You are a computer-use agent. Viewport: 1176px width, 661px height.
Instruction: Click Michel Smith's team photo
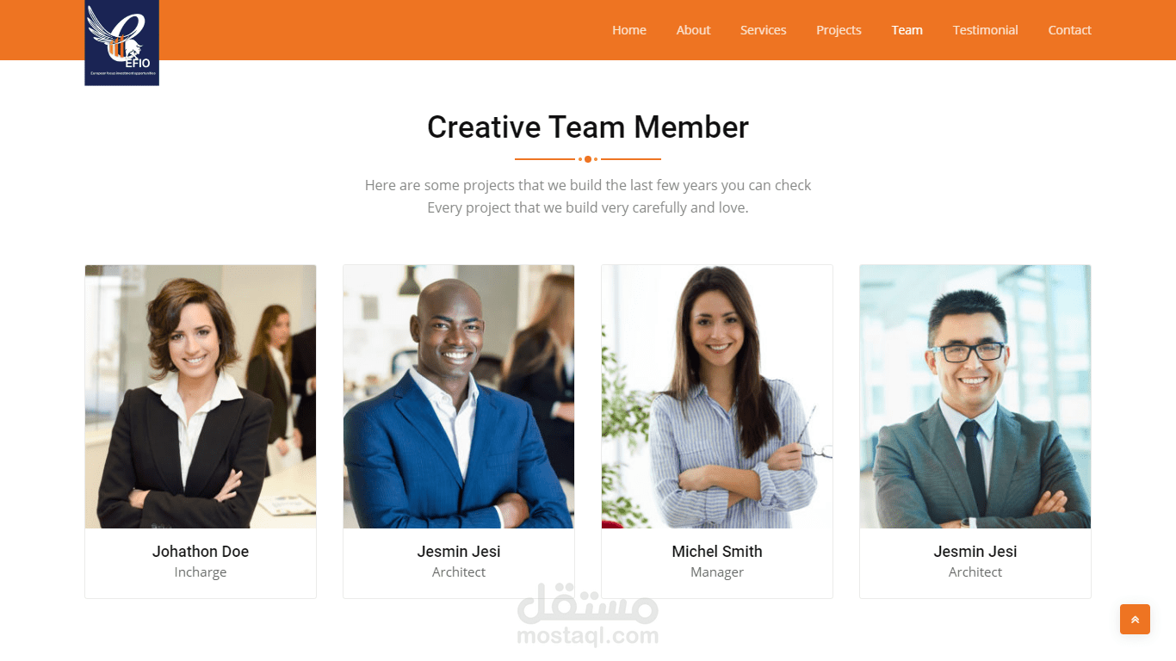tap(717, 397)
